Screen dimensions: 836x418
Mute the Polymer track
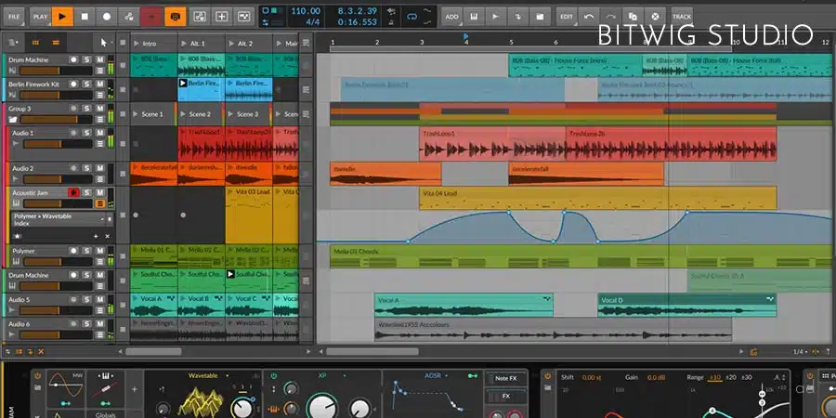99,251
